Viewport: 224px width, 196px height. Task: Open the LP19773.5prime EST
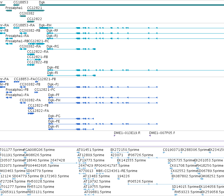coord(91,160)
